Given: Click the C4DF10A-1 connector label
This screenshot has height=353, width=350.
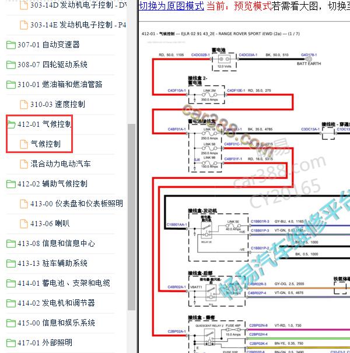Looking at the screenshot, I should point(177,91).
